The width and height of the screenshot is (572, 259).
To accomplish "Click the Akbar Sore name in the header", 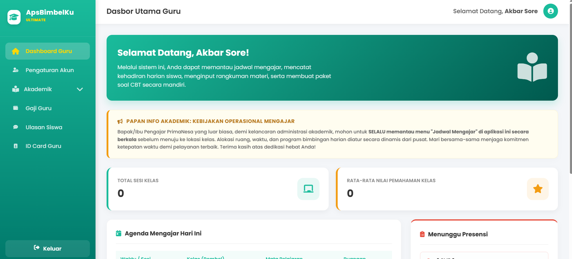I will [x=521, y=11].
